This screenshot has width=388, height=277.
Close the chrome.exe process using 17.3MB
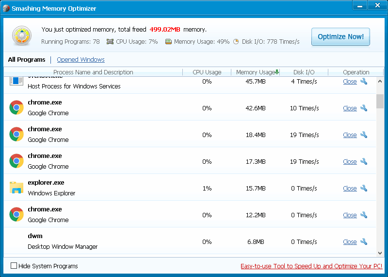click(x=350, y=162)
